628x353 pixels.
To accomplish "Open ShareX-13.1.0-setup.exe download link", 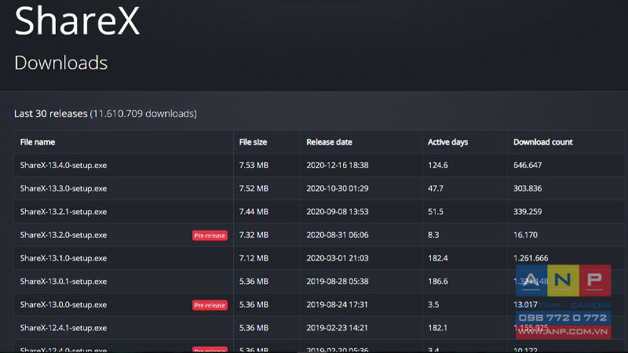I will 64,258.
